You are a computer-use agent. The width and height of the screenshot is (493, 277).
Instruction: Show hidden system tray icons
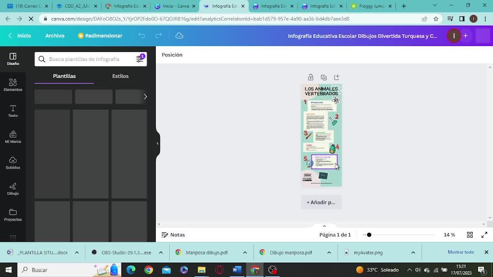pos(409,270)
